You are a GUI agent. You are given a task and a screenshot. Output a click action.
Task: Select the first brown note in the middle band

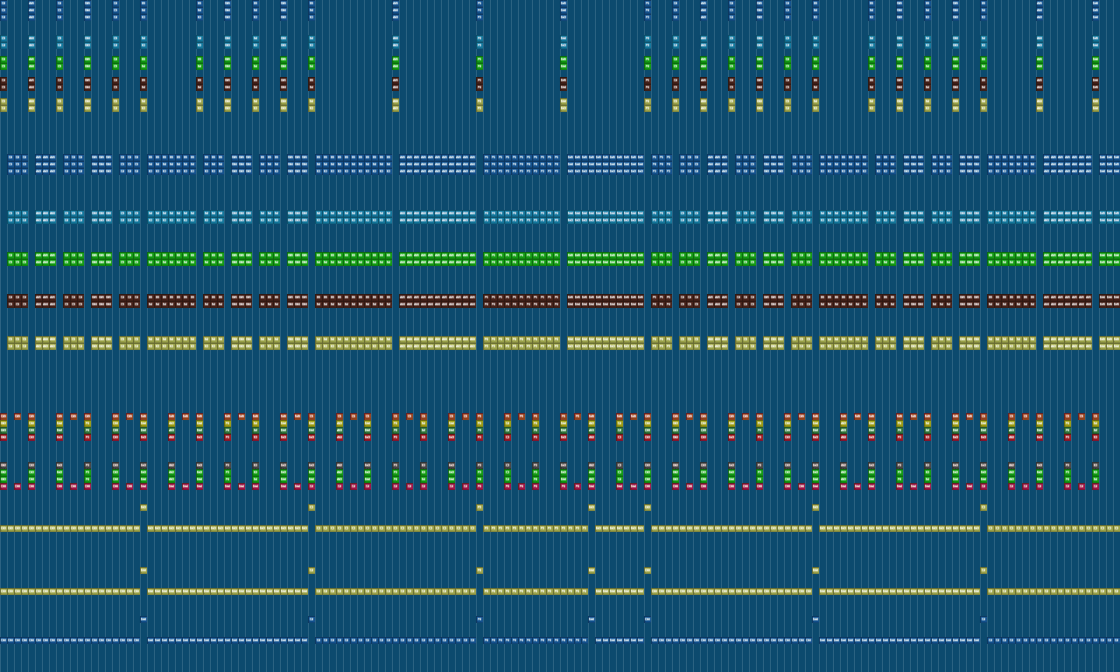pos(11,297)
